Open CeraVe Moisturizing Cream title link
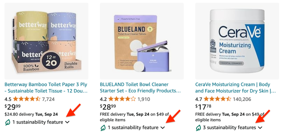 [x=236, y=88]
